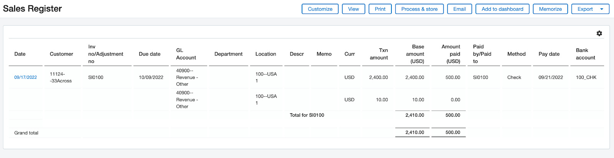Sort by Due date column header

click(150, 54)
